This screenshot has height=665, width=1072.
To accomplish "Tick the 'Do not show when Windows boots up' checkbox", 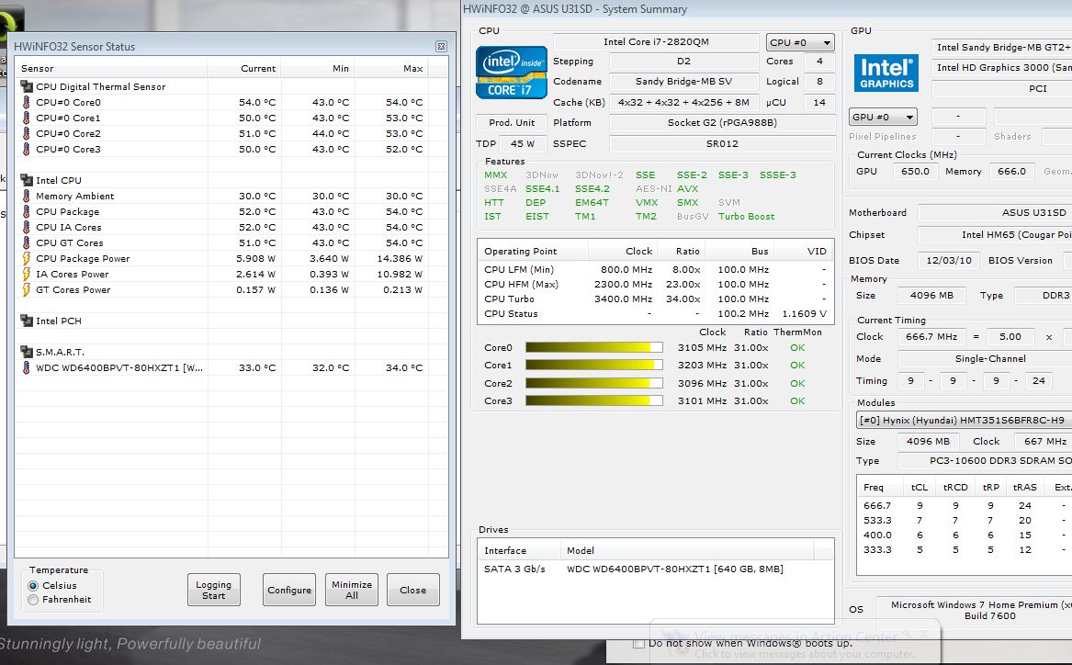I will (638, 643).
